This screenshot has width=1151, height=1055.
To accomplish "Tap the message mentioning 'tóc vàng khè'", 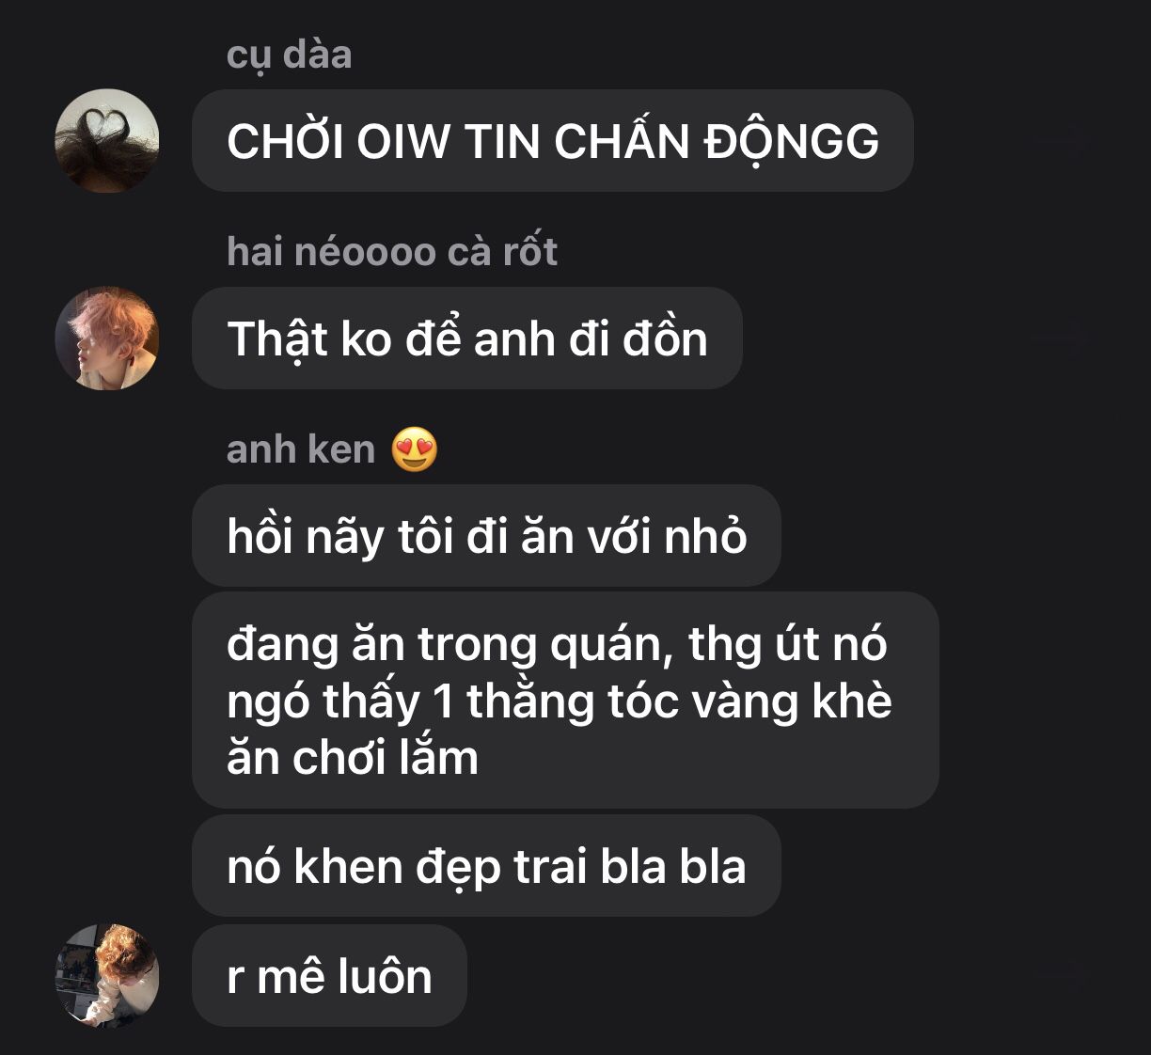I will [566, 701].
